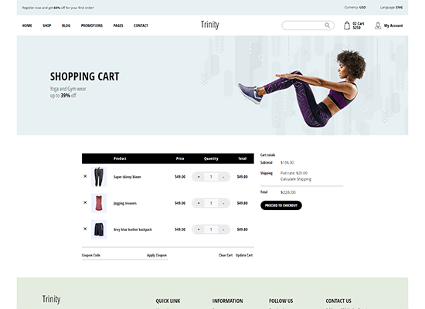Click the Apply Coupon link
The width and height of the screenshot is (425, 309).
[157, 255]
